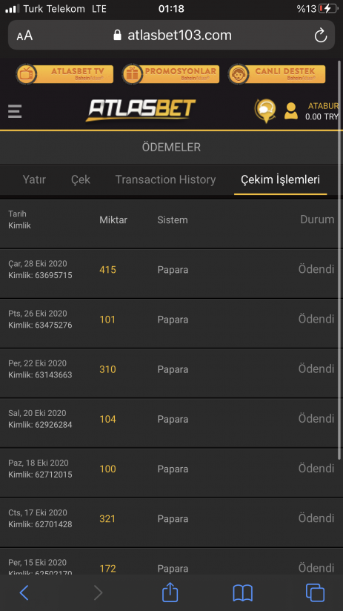Switch to the Yatır tab

click(x=34, y=179)
